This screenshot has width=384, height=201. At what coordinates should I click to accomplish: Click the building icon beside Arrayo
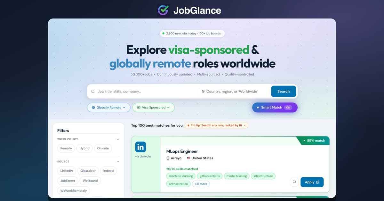168,158
